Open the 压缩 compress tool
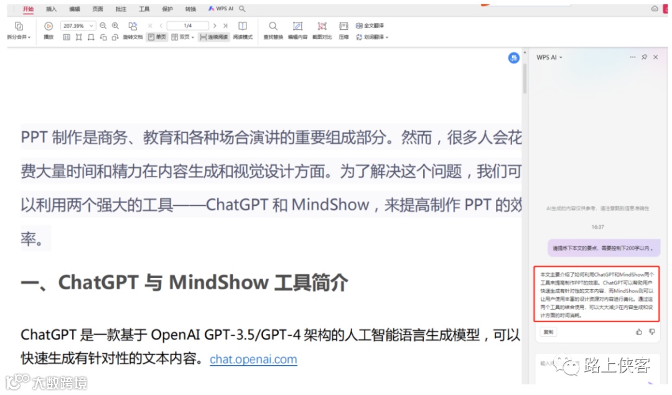This screenshot has width=672, height=395. click(x=343, y=31)
